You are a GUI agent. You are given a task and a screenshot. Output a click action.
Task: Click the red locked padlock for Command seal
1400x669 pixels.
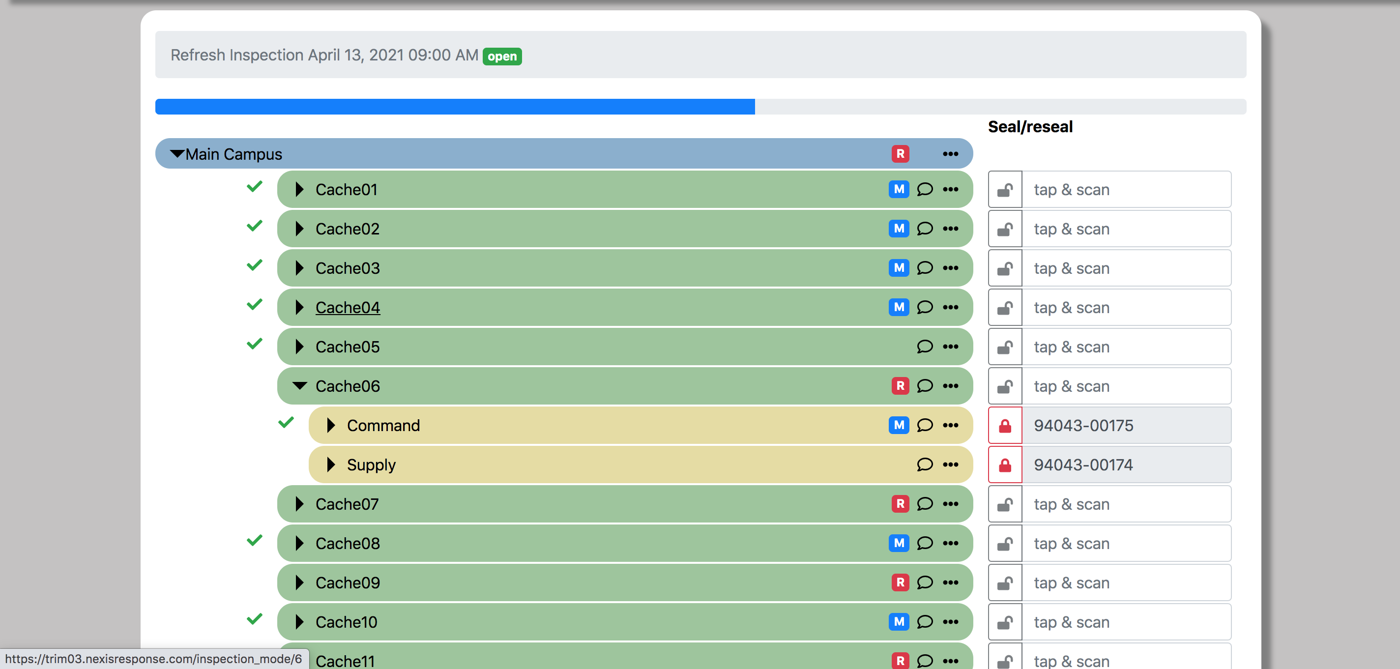[x=1005, y=426]
